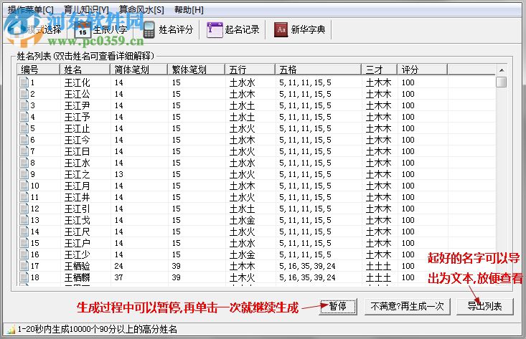Select the name 王栖验
This screenshot has height=339, width=526.
(78, 266)
